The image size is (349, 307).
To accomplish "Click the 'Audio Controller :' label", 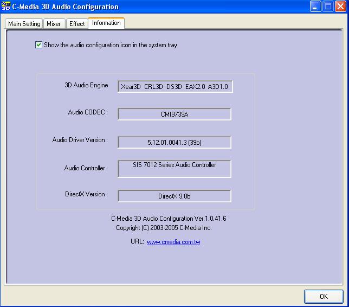I will 86,168.
